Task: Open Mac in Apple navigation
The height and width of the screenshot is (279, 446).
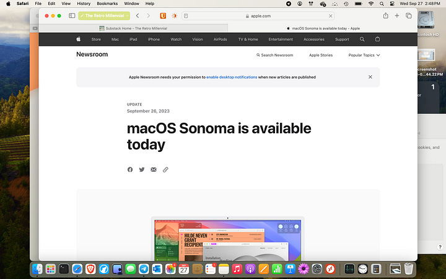Action: [115, 39]
